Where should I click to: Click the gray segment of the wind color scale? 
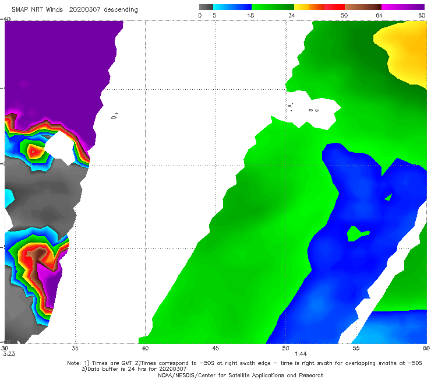[206, 7]
